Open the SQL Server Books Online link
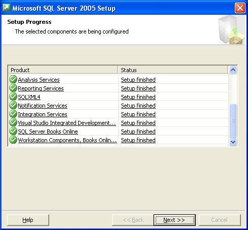Image resolution: width=248 pixels, height=230 pixels. click(x=48, y=132)
